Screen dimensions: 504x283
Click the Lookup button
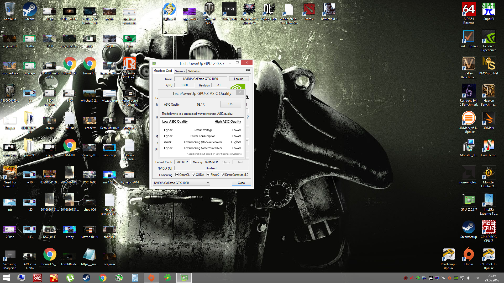tap(238, 79)
